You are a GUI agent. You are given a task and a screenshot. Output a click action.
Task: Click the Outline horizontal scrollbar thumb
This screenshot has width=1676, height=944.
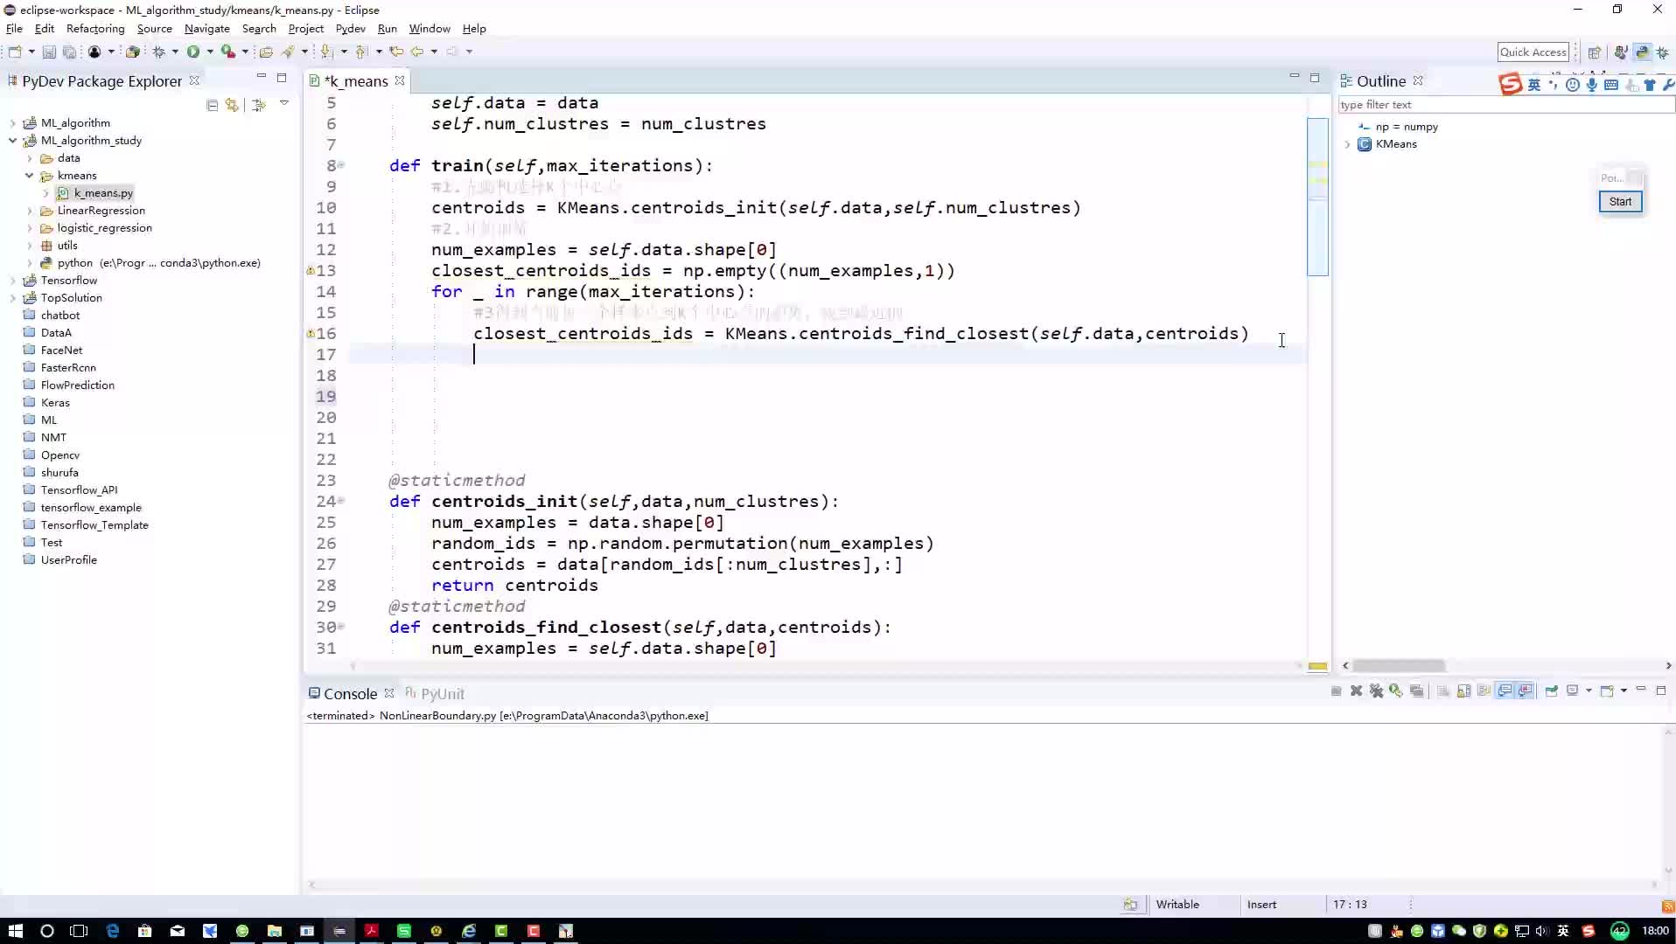[x=1399, y=666]
